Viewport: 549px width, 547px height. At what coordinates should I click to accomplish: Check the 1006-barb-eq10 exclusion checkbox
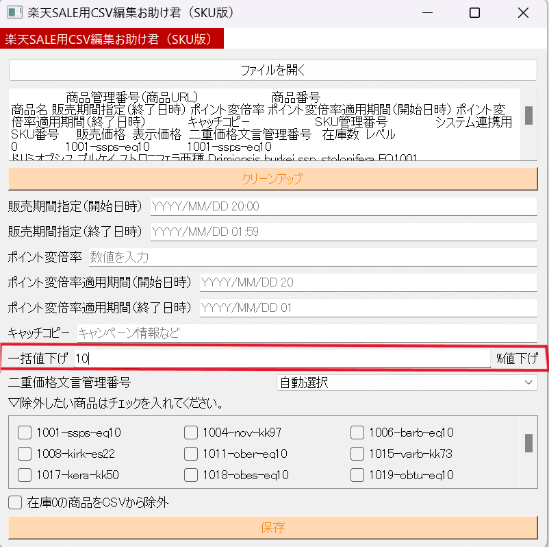[357, 433]
